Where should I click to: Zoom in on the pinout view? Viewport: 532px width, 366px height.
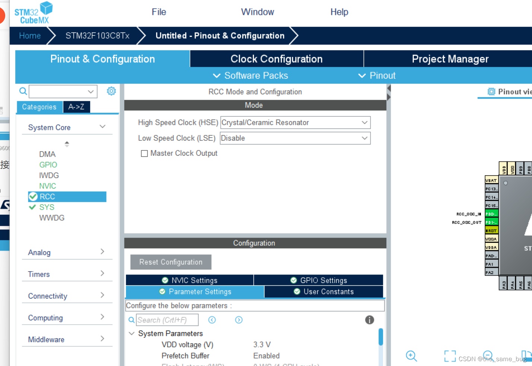click(411, 356)
